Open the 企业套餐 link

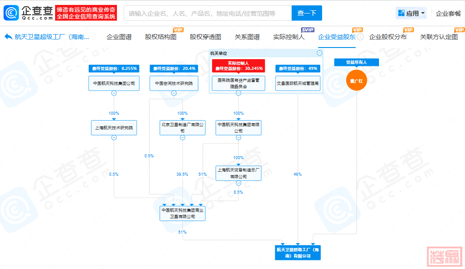click(x=448, y=13)
